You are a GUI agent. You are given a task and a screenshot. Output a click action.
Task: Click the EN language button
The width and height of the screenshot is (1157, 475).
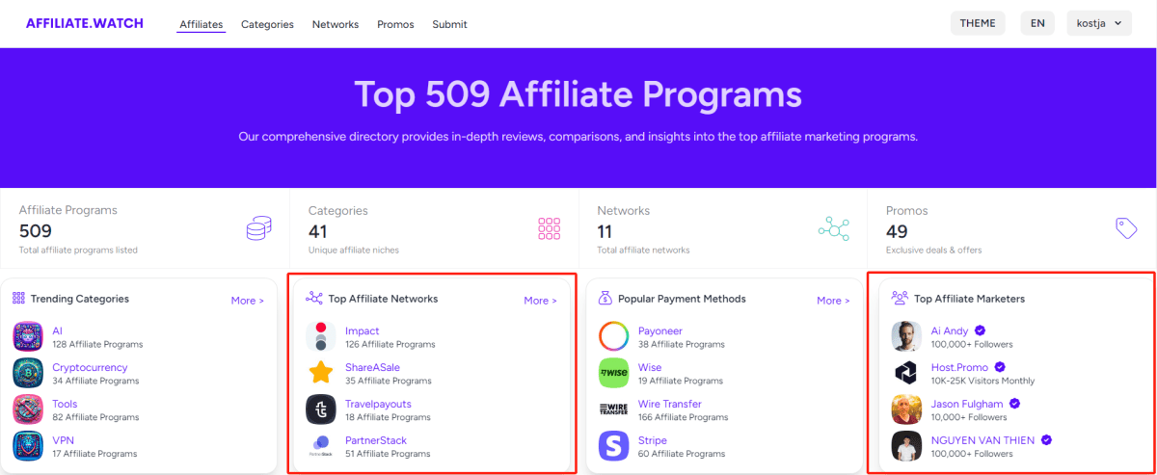click(x=1037, y=23)
